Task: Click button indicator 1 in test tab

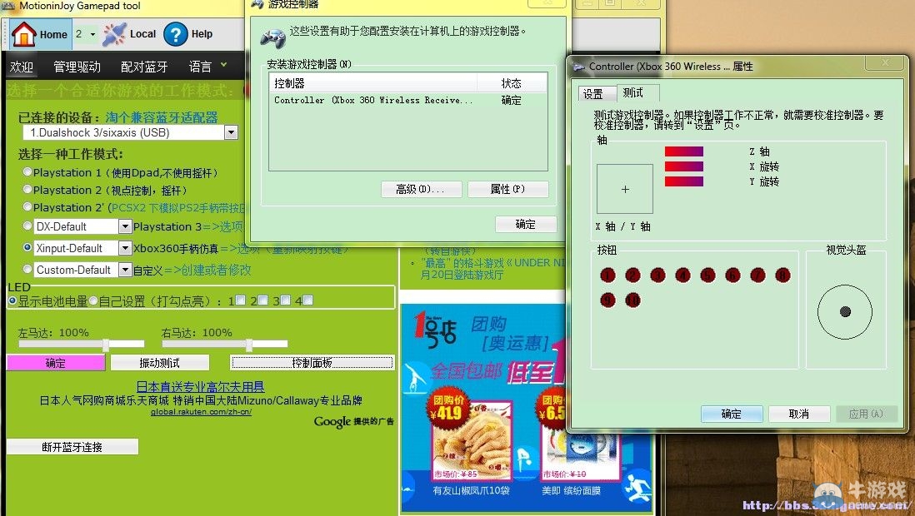Action: 607,275
